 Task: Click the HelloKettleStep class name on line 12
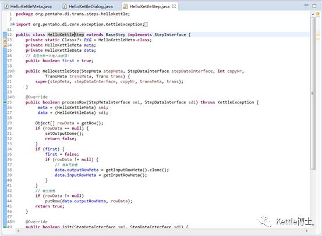pos(66,35)
